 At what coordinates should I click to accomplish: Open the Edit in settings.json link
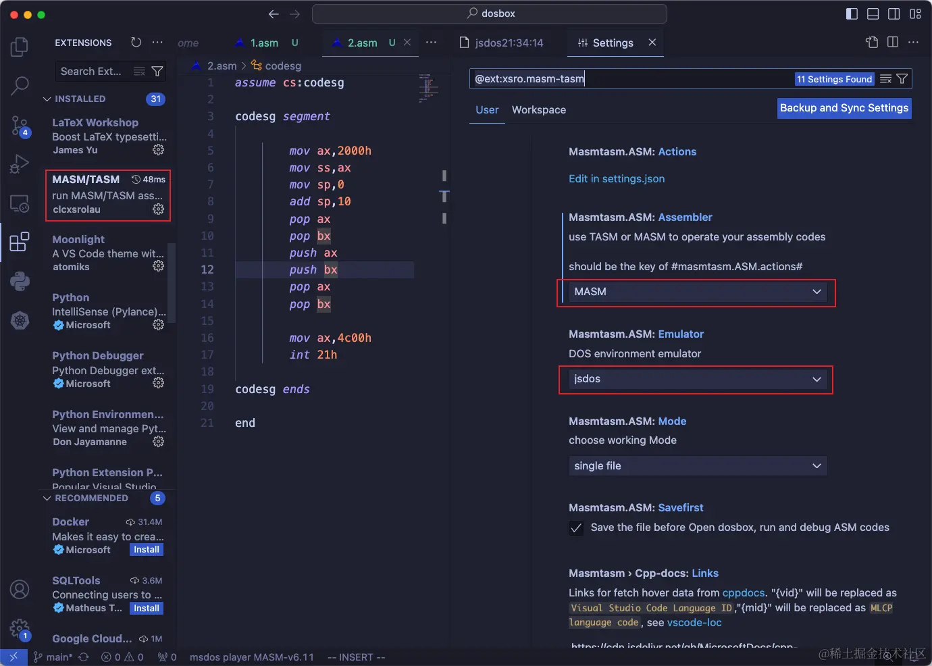[x=616, y=178]
